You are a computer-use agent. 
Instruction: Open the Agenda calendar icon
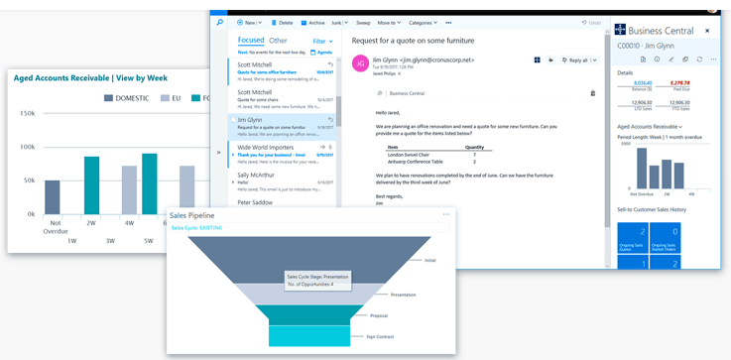click(312, 53)
